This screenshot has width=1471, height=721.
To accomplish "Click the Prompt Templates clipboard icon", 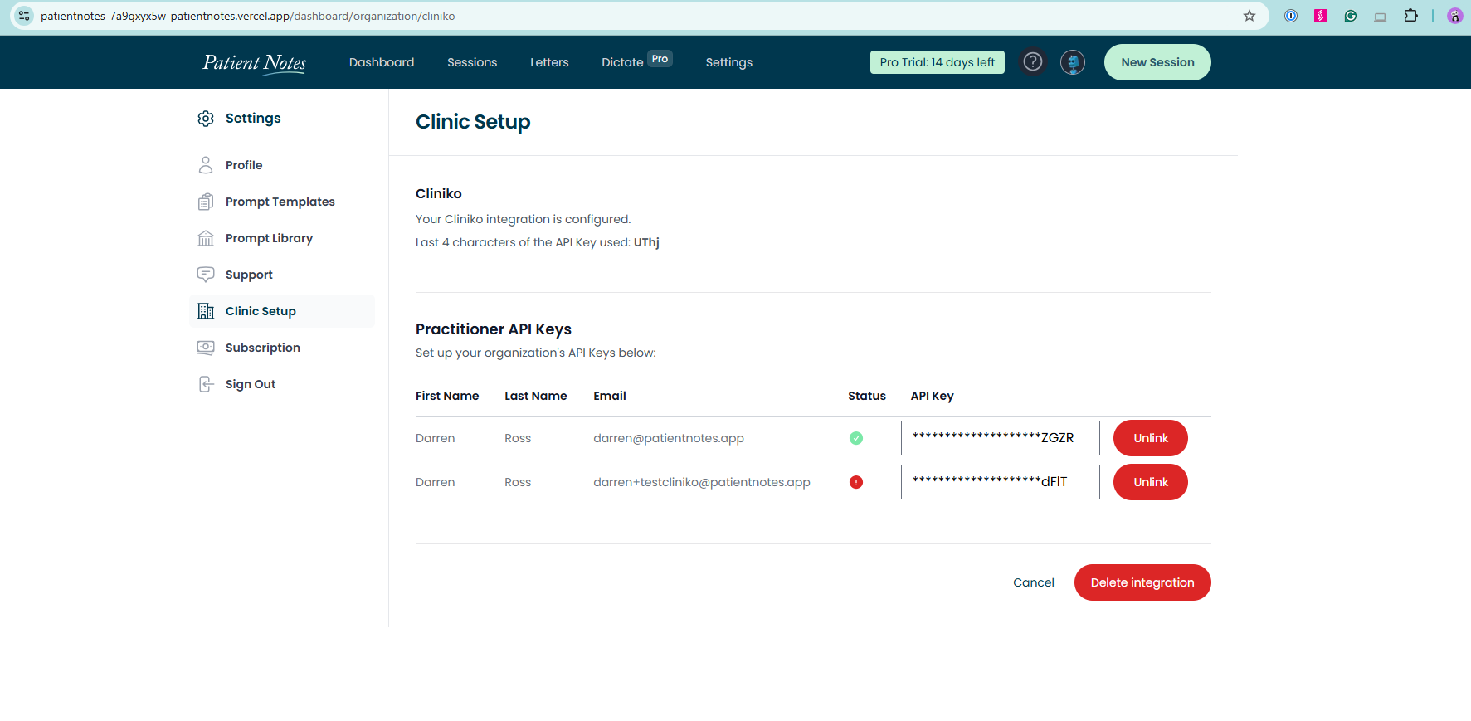I will 206,202.
